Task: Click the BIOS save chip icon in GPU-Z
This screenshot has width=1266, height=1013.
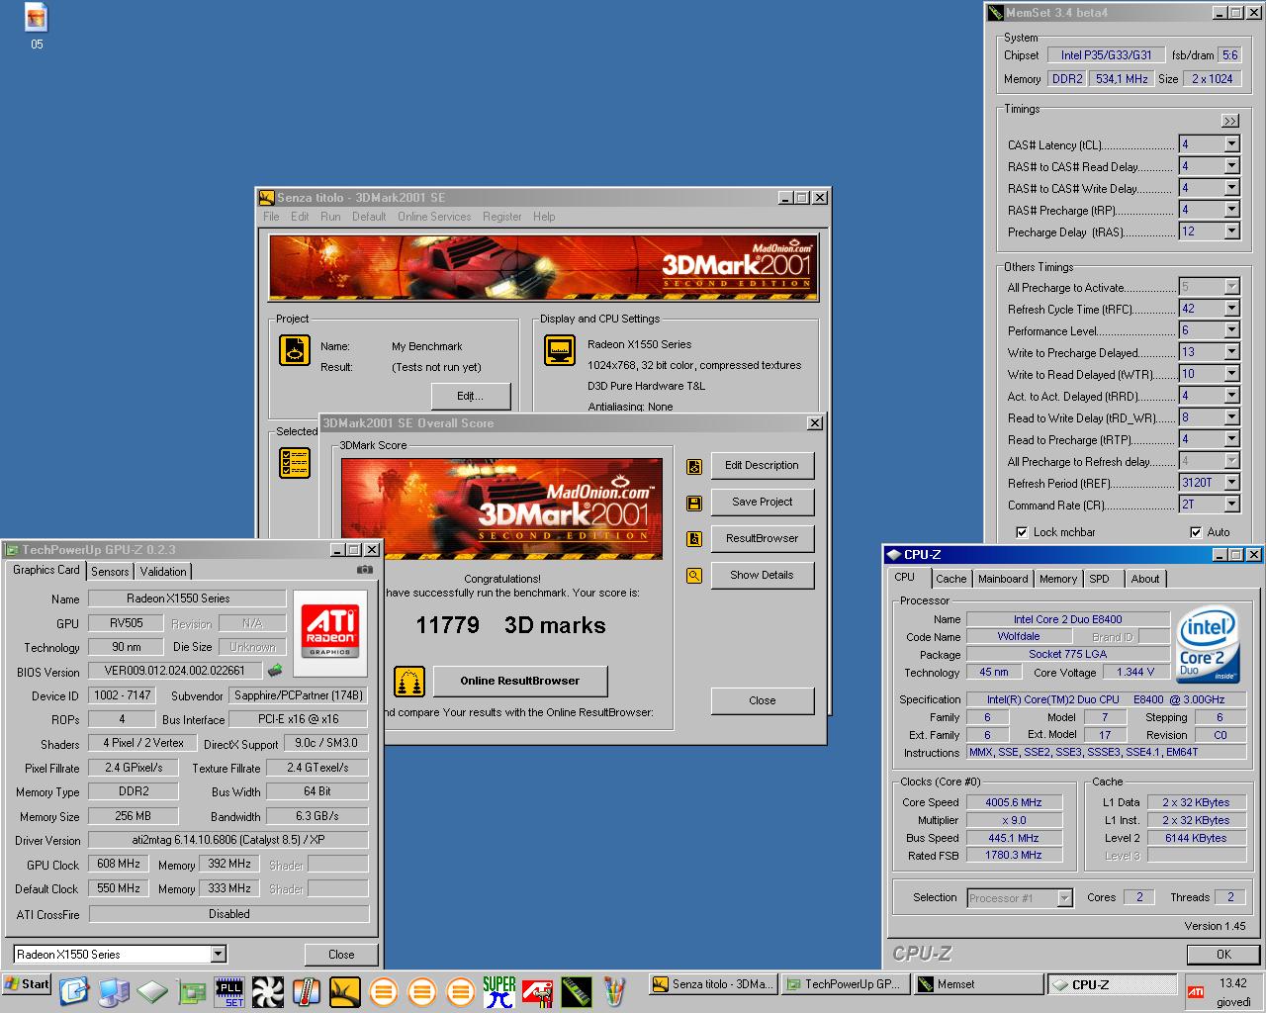Action: click(275, 671)
